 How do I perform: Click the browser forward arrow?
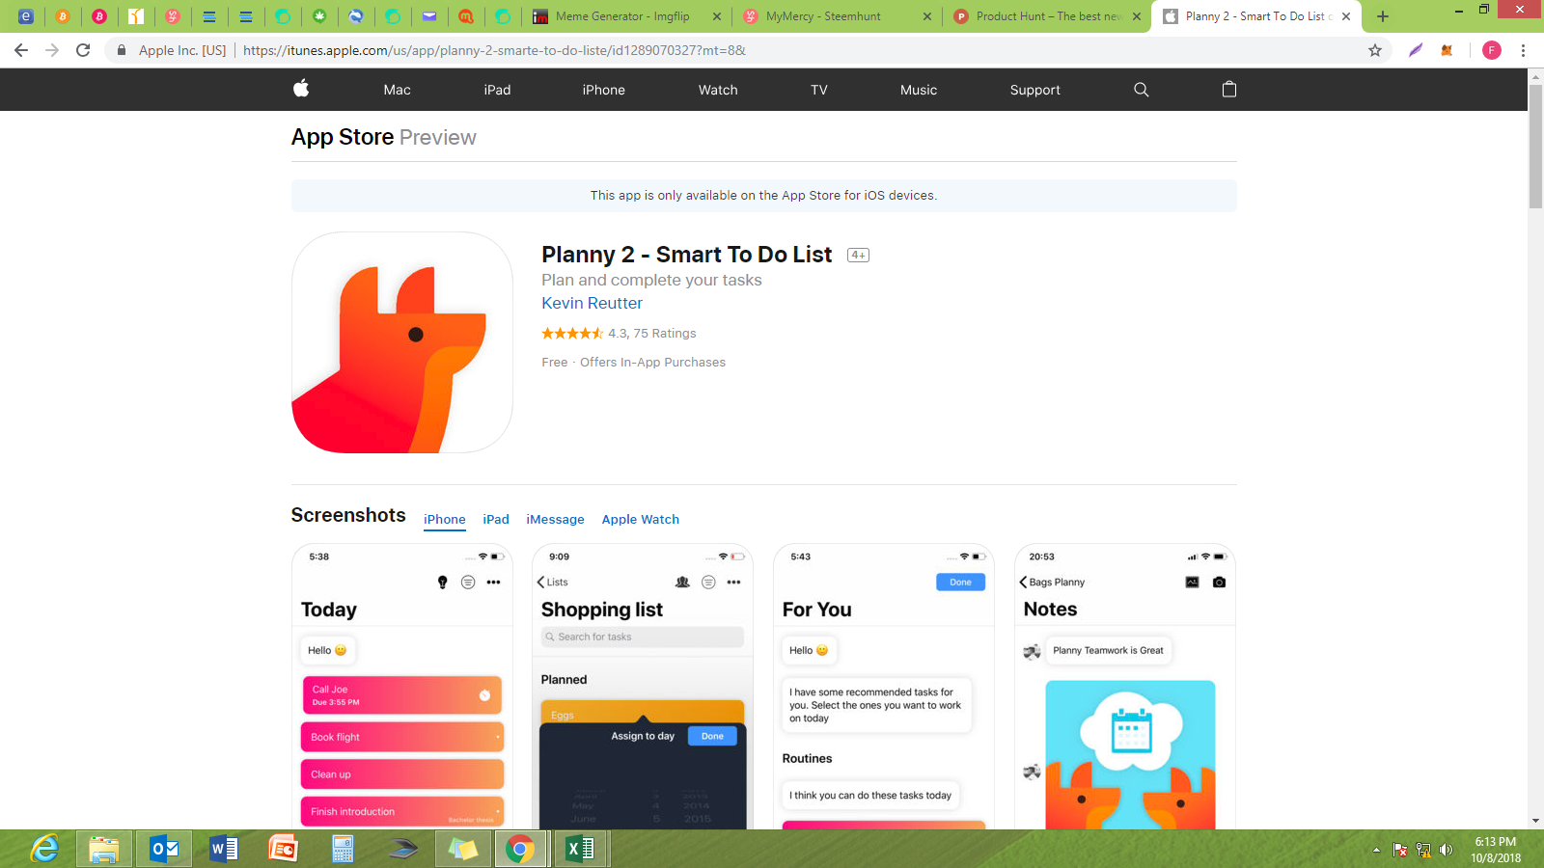(52, 50)
